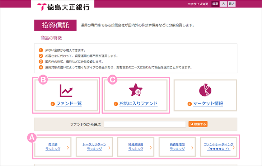This screenshot has width=262, height=166.
Task: Open the お気に入りファンド link
Action: point(138,104)
